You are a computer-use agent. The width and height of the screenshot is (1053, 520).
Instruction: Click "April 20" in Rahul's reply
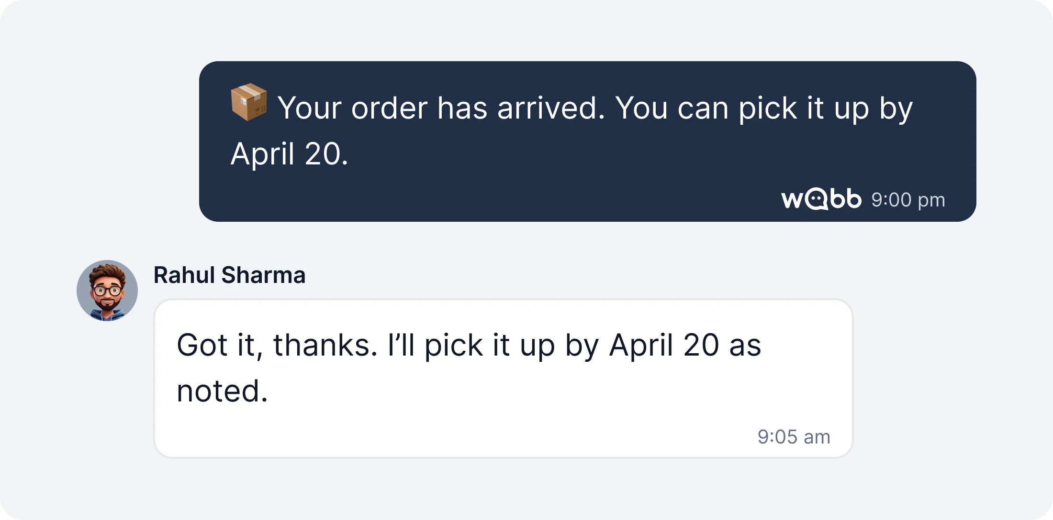coord(664,345)
